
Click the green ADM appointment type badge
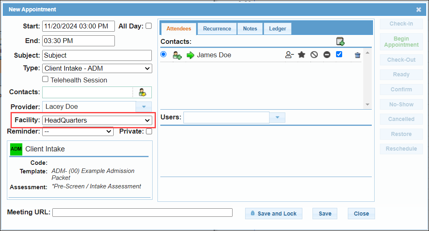(x=16, y=149)
